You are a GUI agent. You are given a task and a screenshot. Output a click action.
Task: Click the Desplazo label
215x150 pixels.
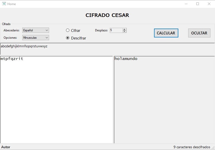101,30
